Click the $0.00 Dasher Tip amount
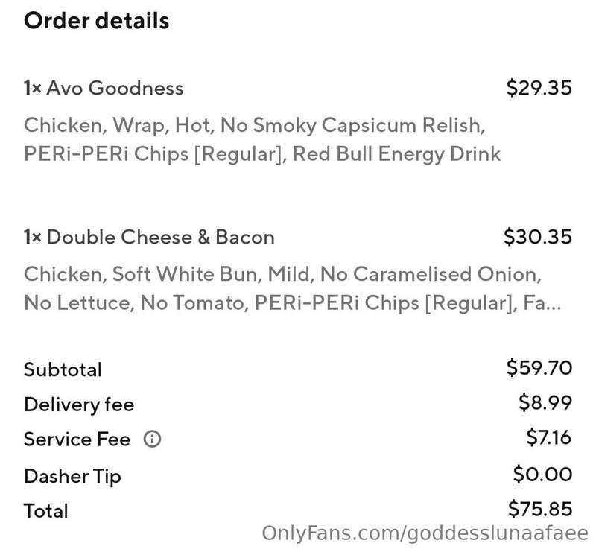596x552 pixels. point(542,474)
